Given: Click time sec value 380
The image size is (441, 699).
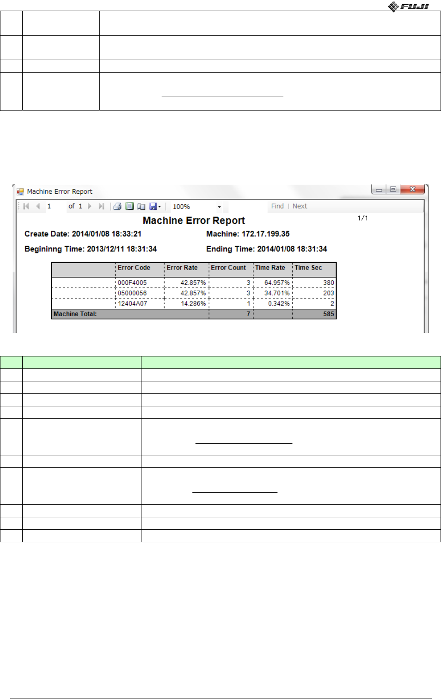Looking at the screenshot, I should tap(329, 282).
